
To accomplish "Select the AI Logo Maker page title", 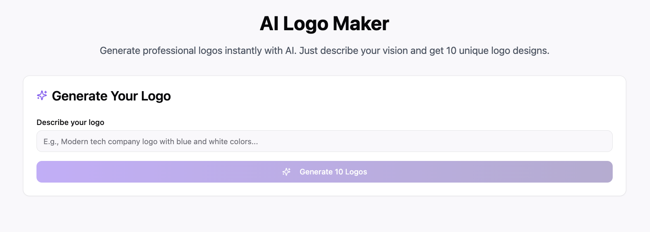I will (x=325, y=24).
